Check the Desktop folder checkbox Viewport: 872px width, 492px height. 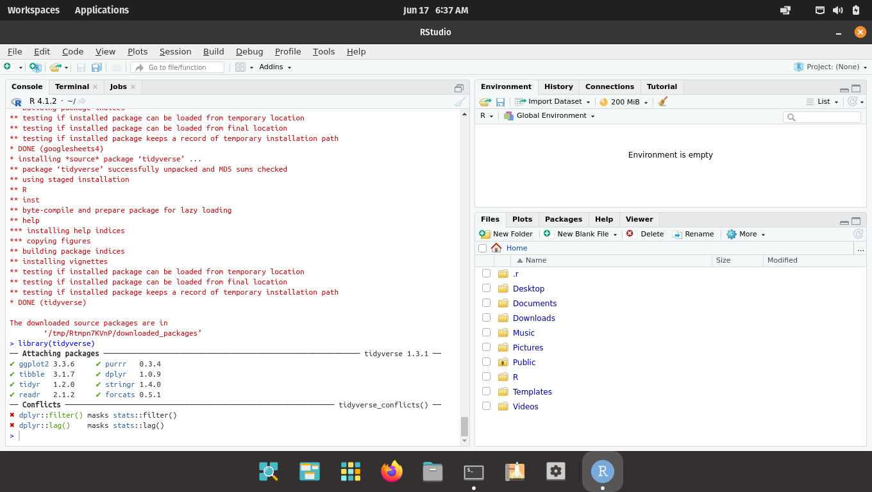point(486,288)
